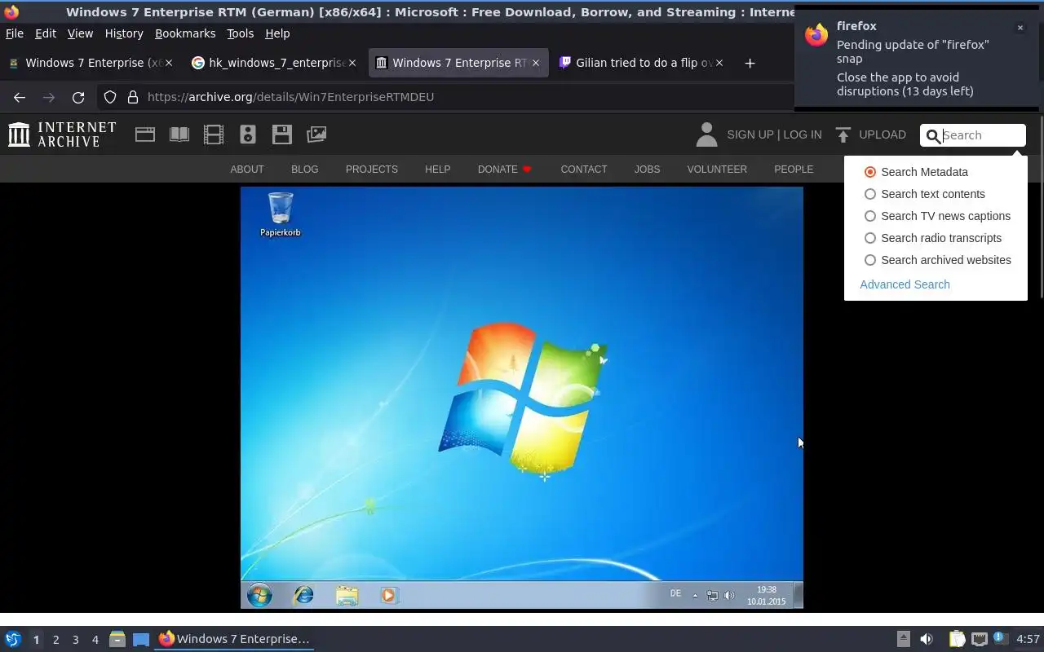Open the Internet Archive home logo
The image size is (1044, 652).
pyautogui.click(x=62, y=134)
